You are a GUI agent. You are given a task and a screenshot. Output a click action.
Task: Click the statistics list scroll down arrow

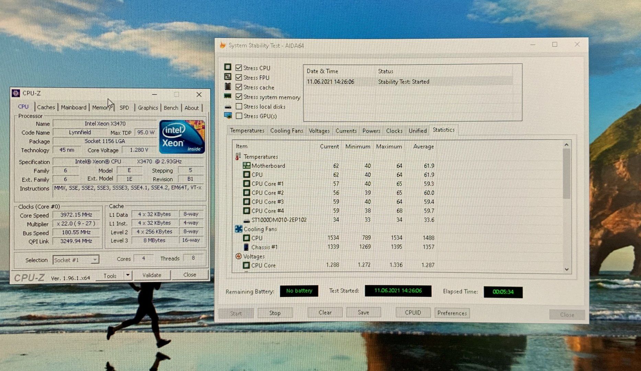point(567,269)
